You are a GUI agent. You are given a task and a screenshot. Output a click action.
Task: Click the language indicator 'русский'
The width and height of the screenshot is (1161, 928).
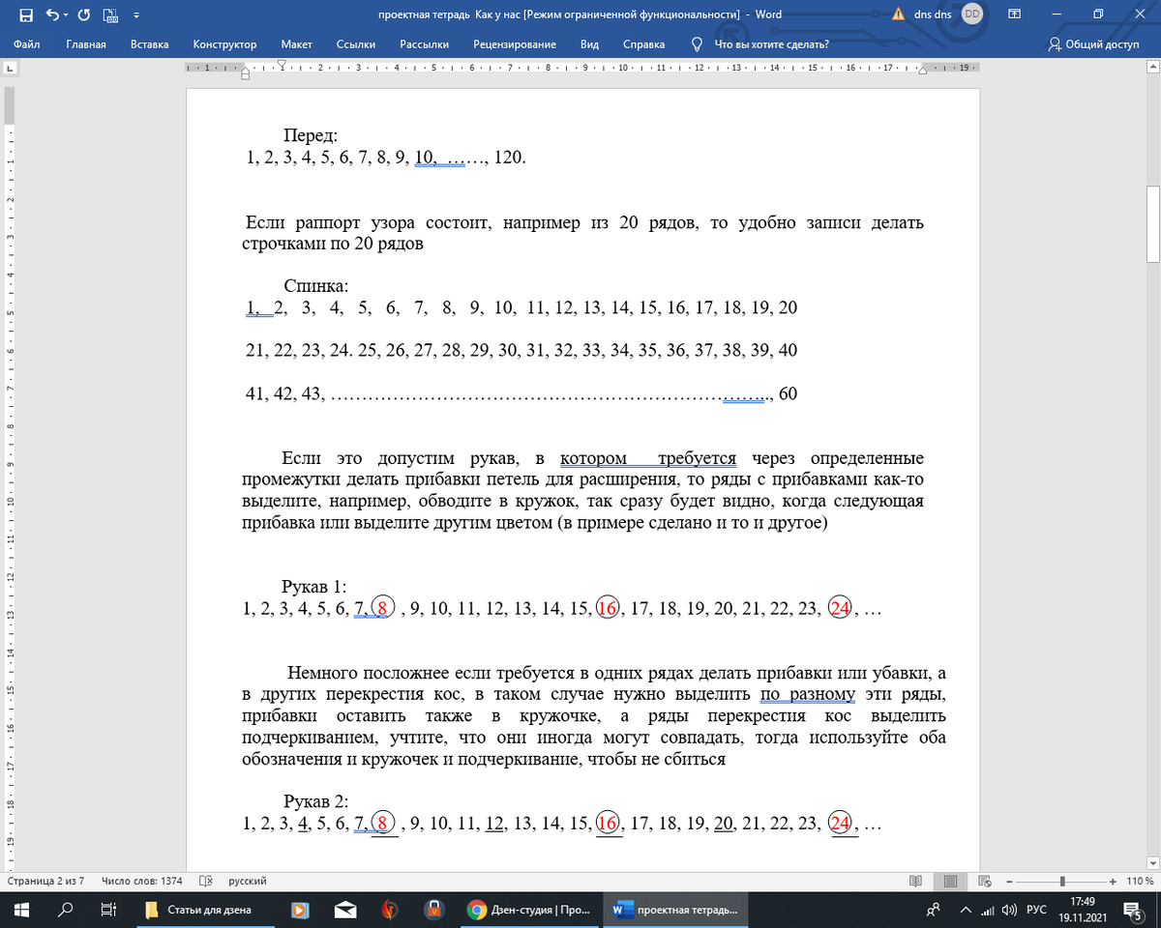tap(248, 881)
